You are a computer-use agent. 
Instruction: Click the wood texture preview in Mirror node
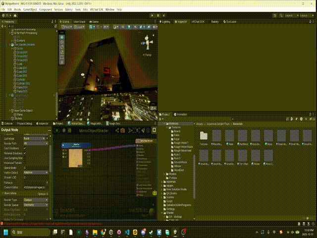76,158
